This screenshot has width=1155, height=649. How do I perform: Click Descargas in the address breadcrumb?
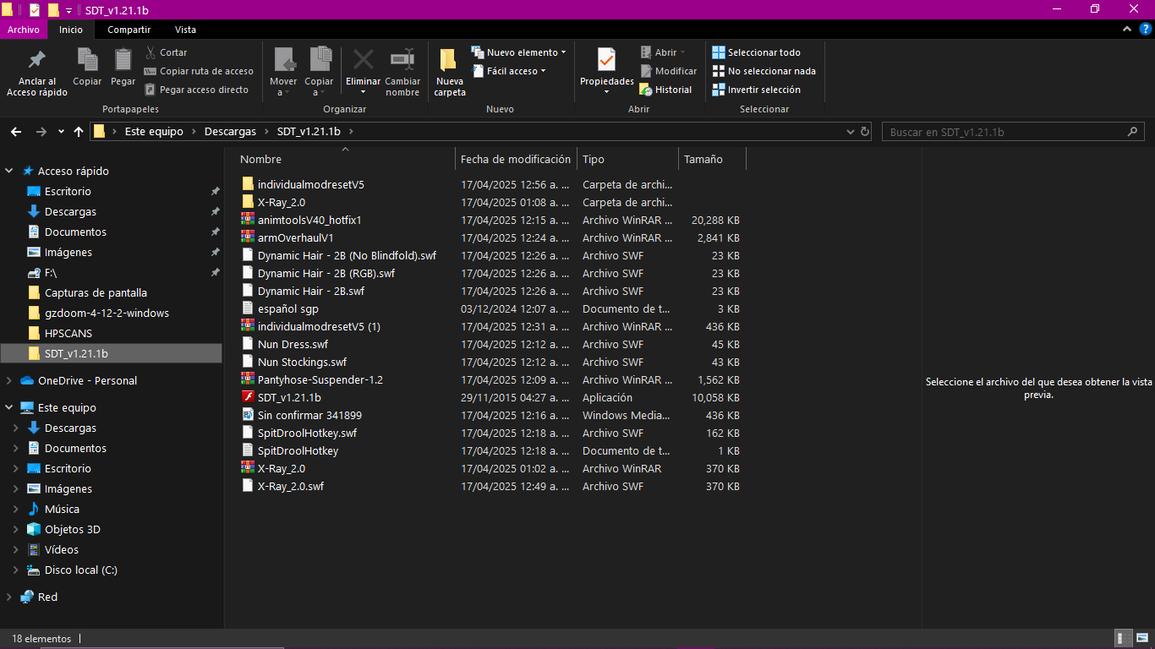[230, 132]
